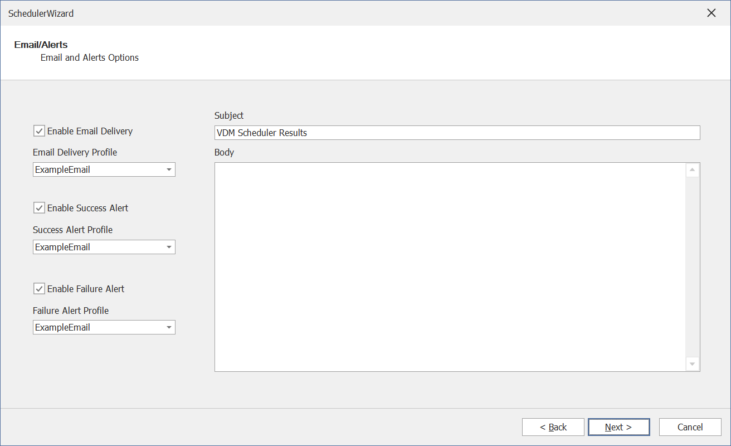Toggle Enable Success Alert checkbox
The width and height of the screenshot is (731, 446).
click(40, 208)
